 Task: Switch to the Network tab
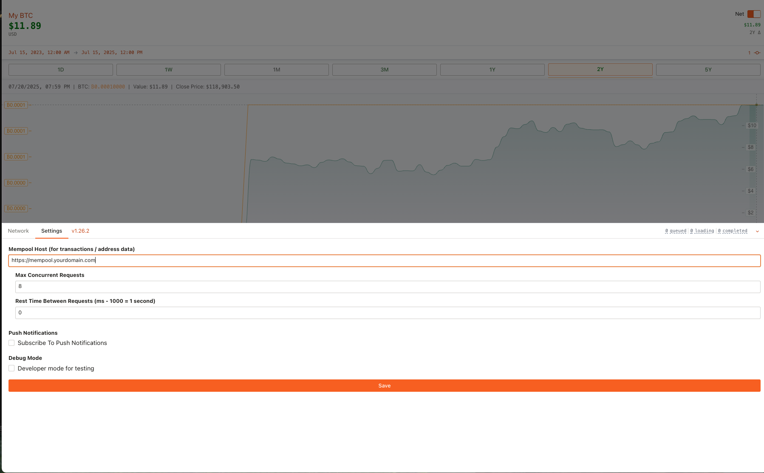point(18,231)
